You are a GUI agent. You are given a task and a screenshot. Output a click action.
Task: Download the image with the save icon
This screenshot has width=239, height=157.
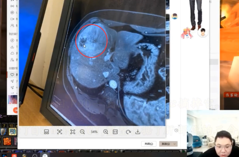tap(138, 132)
